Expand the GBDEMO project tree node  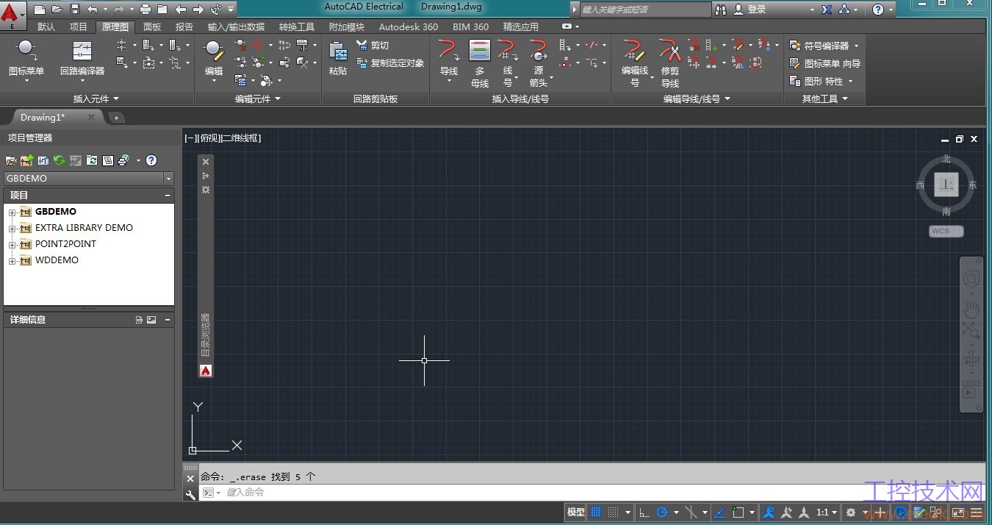click(x=12, y=212)
